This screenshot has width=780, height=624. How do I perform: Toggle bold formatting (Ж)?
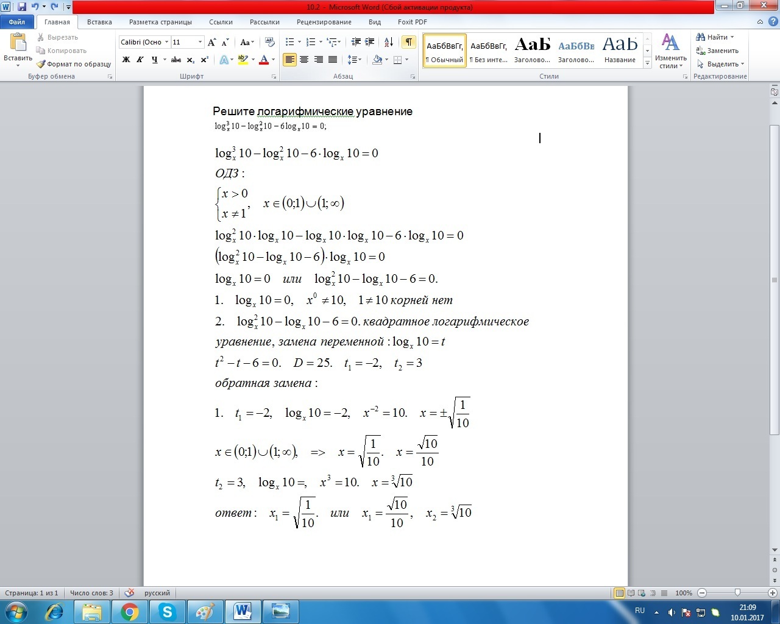126,60
